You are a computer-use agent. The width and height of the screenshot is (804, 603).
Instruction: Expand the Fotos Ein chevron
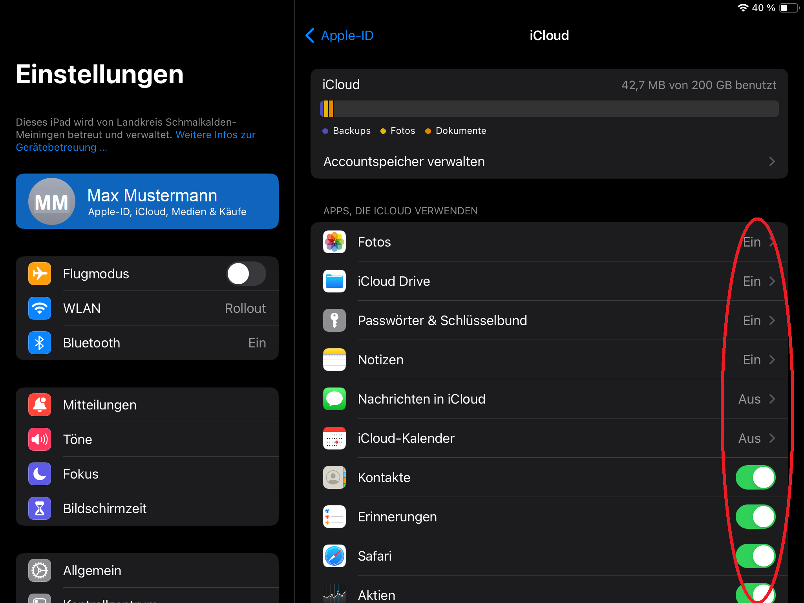point(771,242)
